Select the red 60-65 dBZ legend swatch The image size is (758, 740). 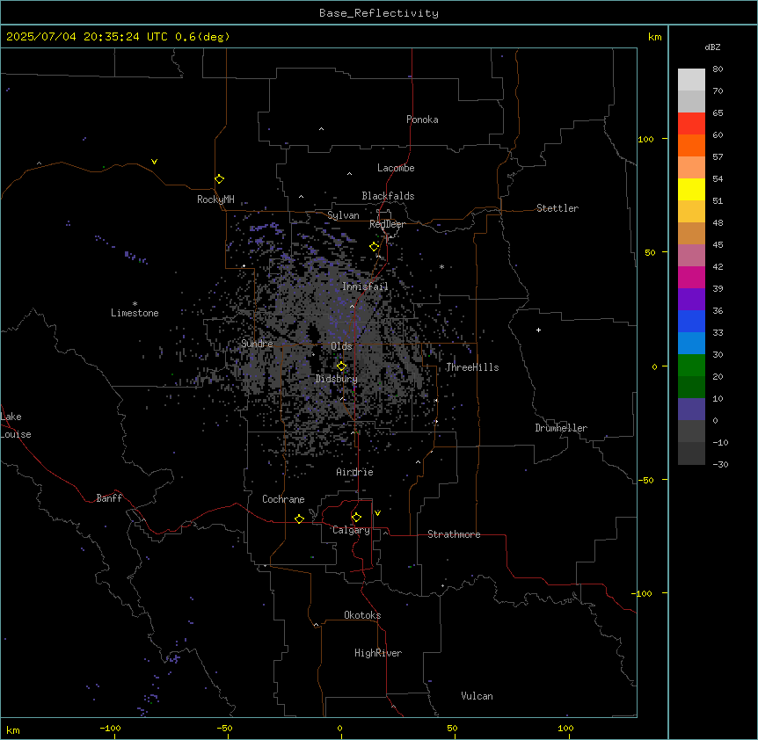691,124
